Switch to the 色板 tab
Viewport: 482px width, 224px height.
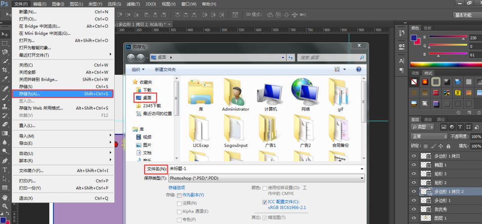click(427, 28)
